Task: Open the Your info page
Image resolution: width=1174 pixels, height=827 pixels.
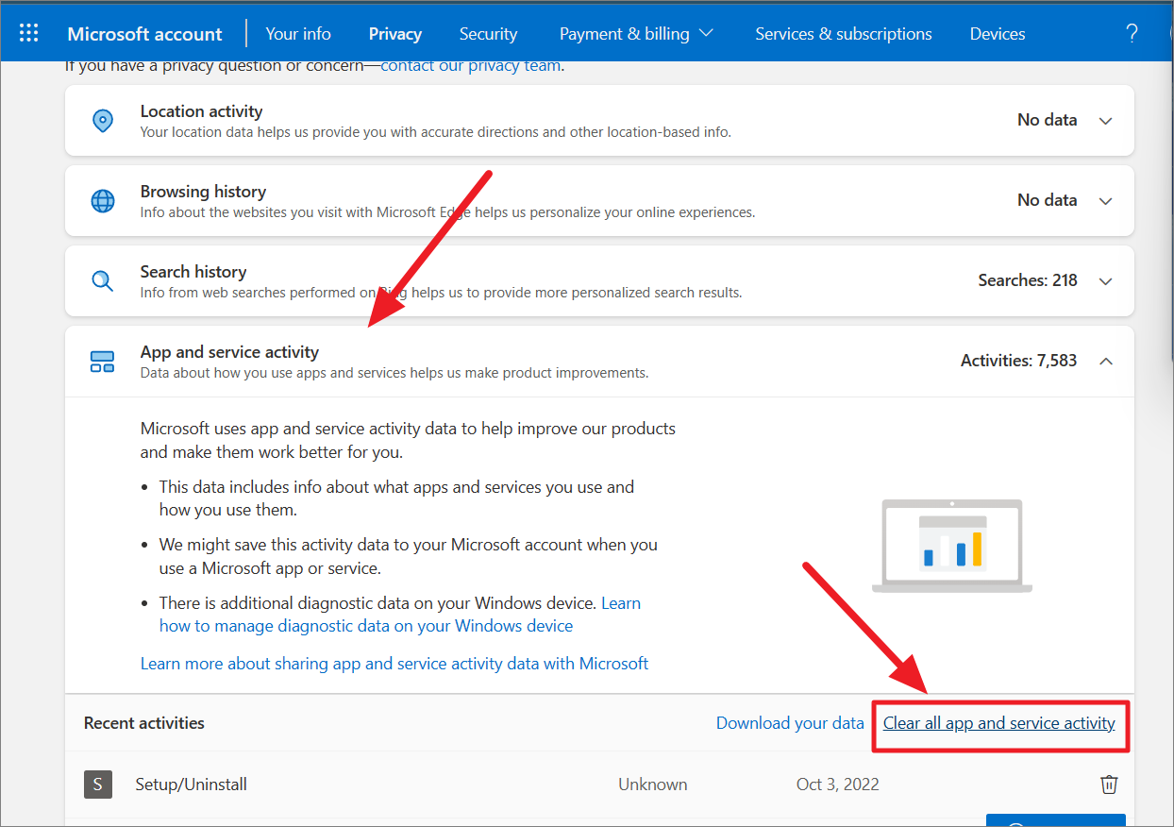Action: click(x=298, y=34)
